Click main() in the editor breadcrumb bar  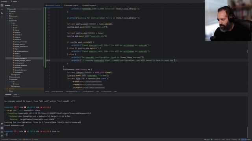(47, 91)
